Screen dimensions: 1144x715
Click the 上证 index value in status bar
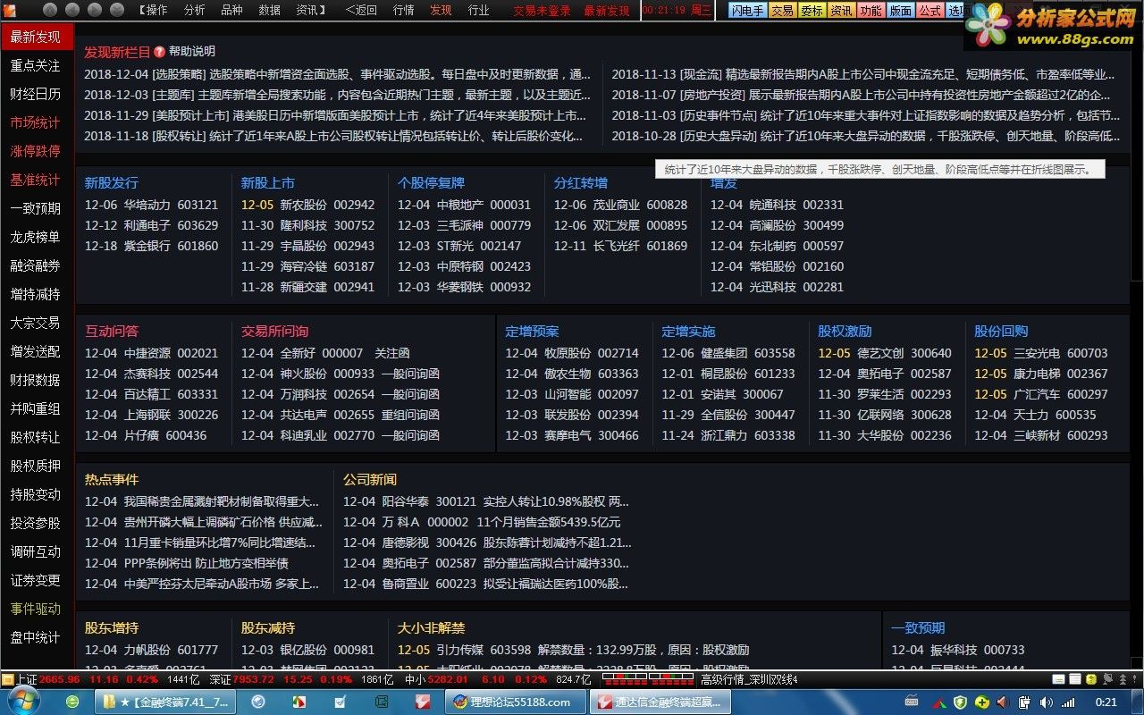(60, 679)
